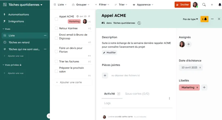Viewport: 222px width, 120px height.
Task: Open the Apparence dropdown
Action: [x=143, y=5]
